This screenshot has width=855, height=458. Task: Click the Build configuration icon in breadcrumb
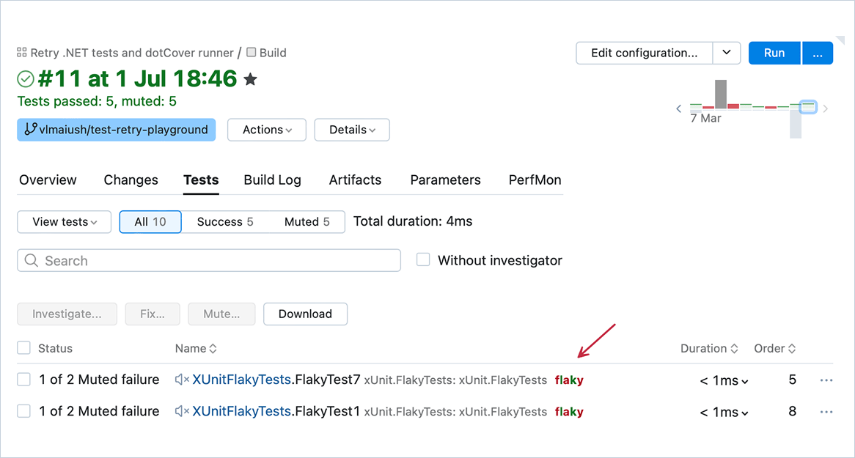click(x=252, y=52)
